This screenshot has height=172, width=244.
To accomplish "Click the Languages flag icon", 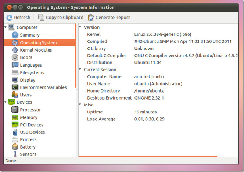I will tap(15, 65).
